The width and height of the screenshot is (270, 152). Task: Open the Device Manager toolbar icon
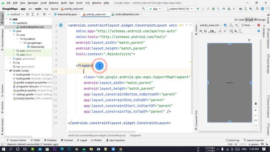tap(246, 8)
